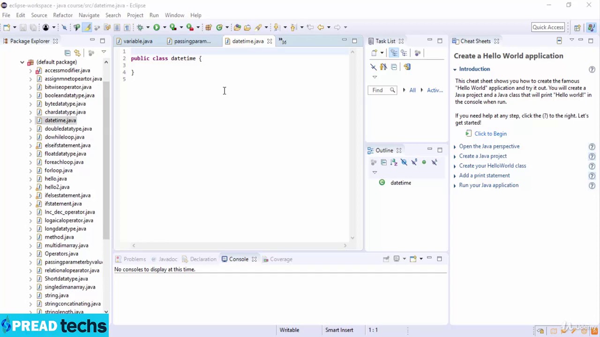Open the Refactor menu
Viewport: 600px width, 337px height.
coord(63,15)
